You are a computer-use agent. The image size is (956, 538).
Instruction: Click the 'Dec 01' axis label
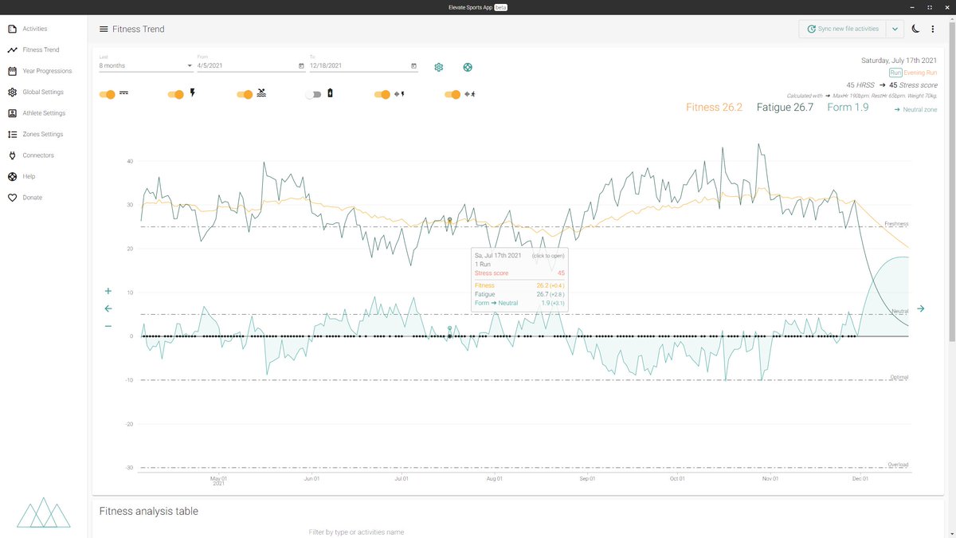tap(860, 479)
